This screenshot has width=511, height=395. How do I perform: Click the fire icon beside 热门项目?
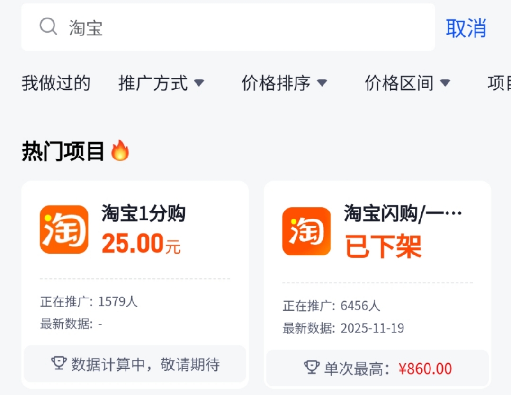[x=120, y=151]
